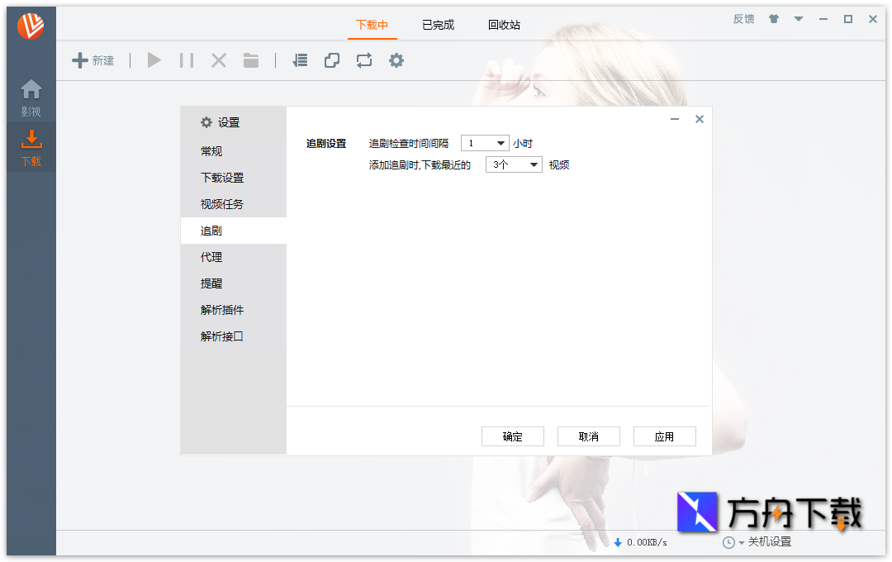Click the batch tasks icon on the toolbar
The width and height of the screenshot is (892, 562).
click(332, 60)
